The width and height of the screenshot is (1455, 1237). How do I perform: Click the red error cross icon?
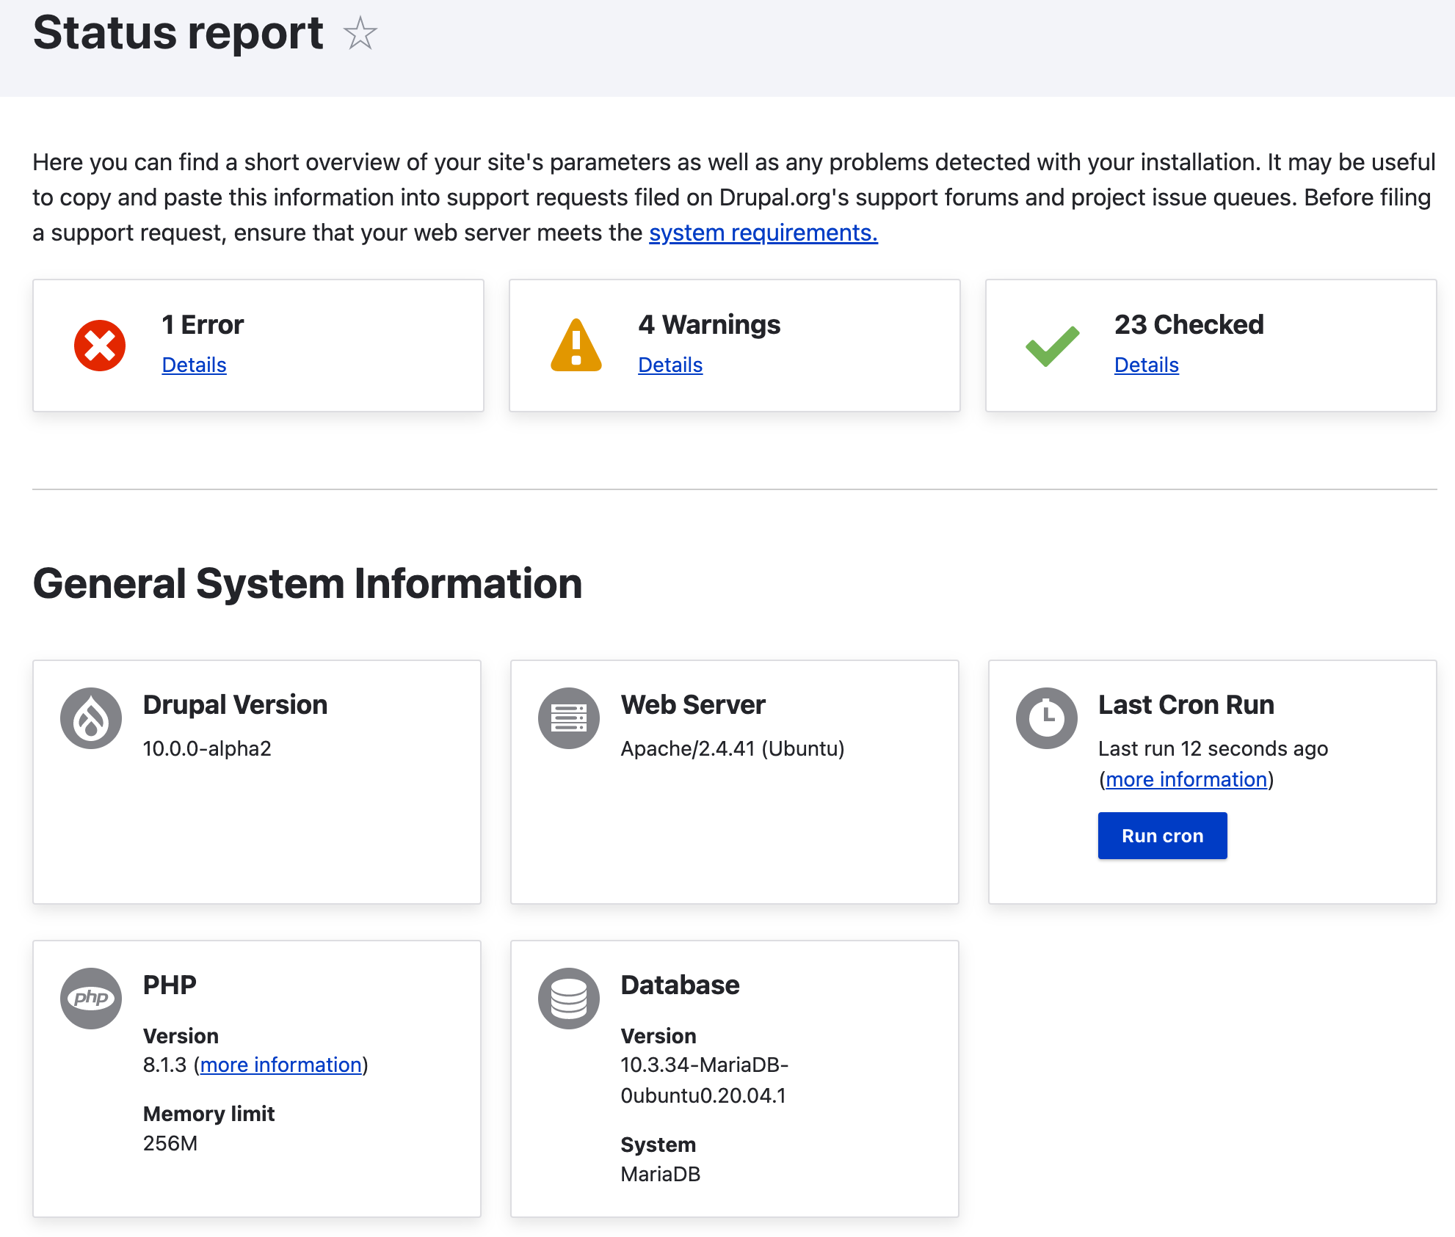tap(100, 346)
